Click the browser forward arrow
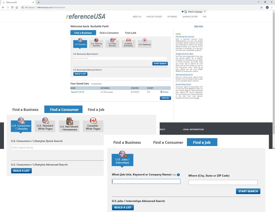The image size is (275, 212). tap(8, 7)
